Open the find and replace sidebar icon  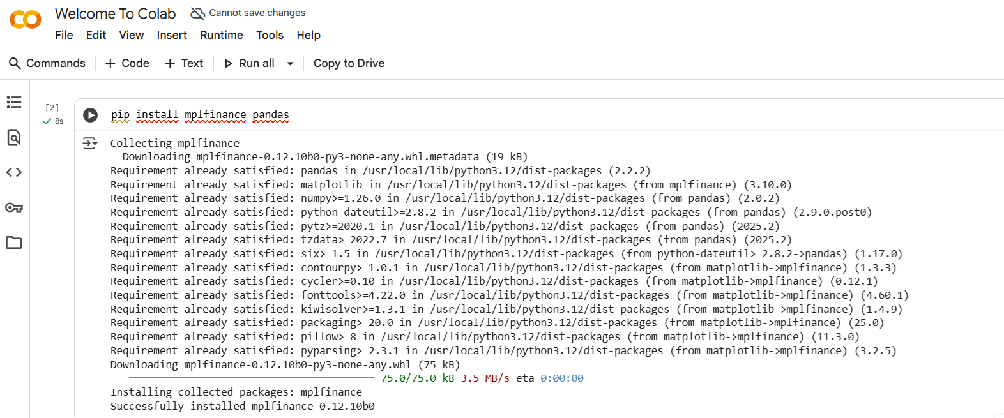(14, 137)
